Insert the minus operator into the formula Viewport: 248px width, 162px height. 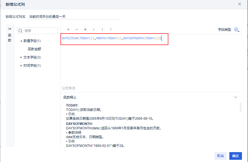77,29
